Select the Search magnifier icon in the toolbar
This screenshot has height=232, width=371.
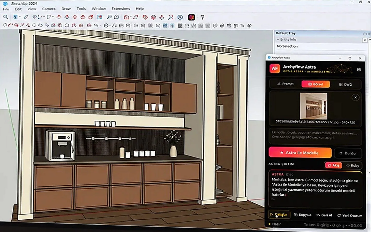5,17
